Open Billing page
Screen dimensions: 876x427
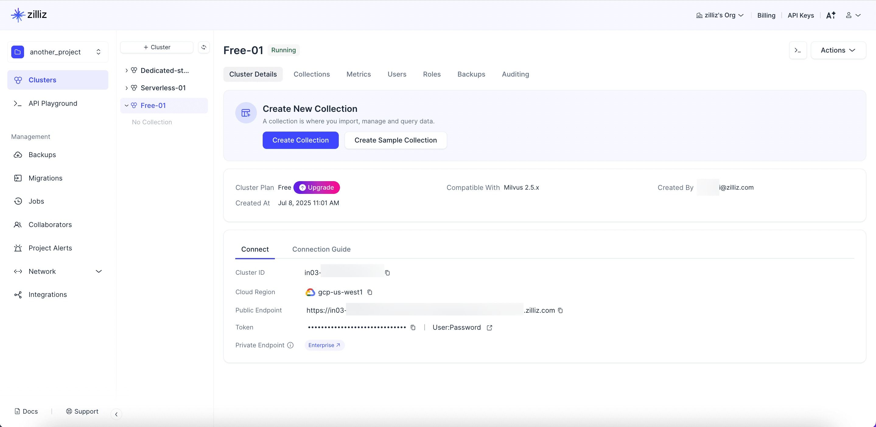point(766,15)
